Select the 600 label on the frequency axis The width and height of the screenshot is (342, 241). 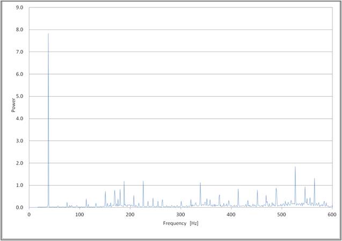(x=331, y=215)
